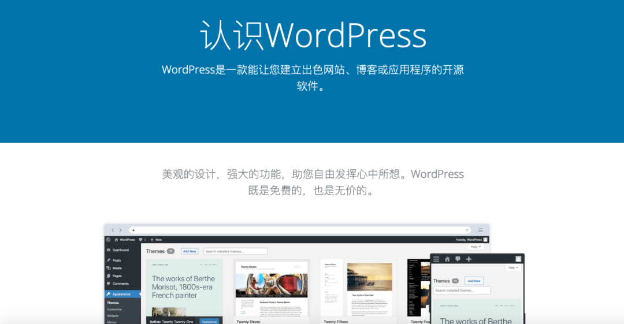The height and width of the screenshot is (324, 624).
Task: Open the Widgets submenu item
Action: pyautogui.click(x=113, y=316)
